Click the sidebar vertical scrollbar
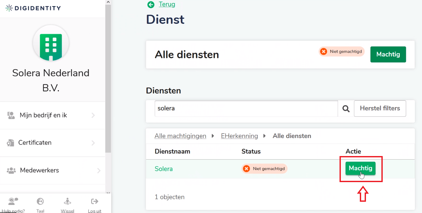The image size is (422, 213). (x=108, y=79)
